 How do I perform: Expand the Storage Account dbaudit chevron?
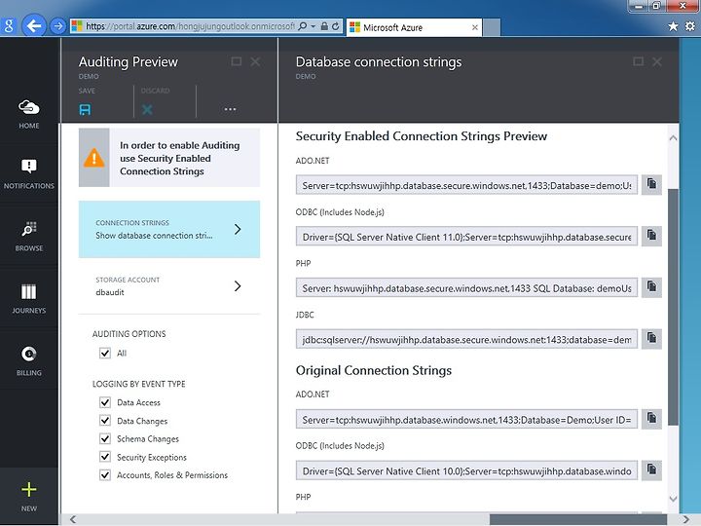point(238,285)
